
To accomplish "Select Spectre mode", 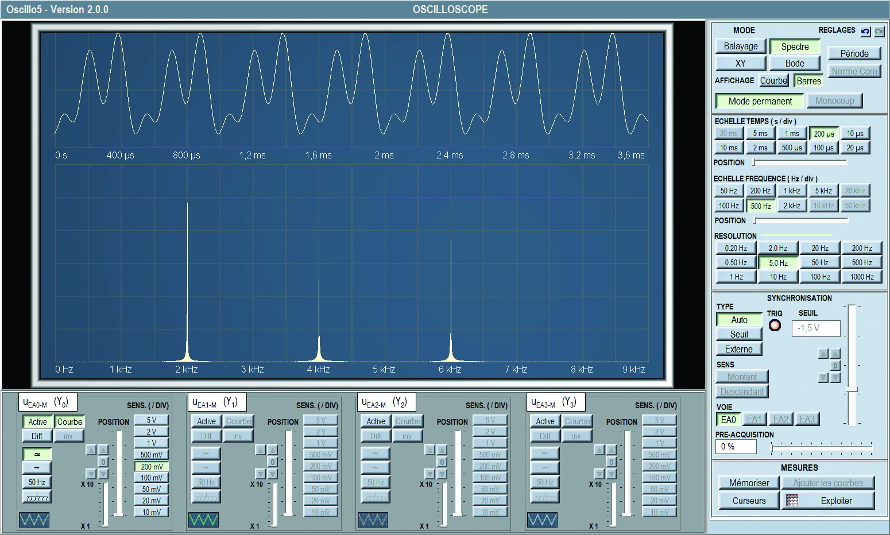I will pyautogui.click(x=795, y=46).
